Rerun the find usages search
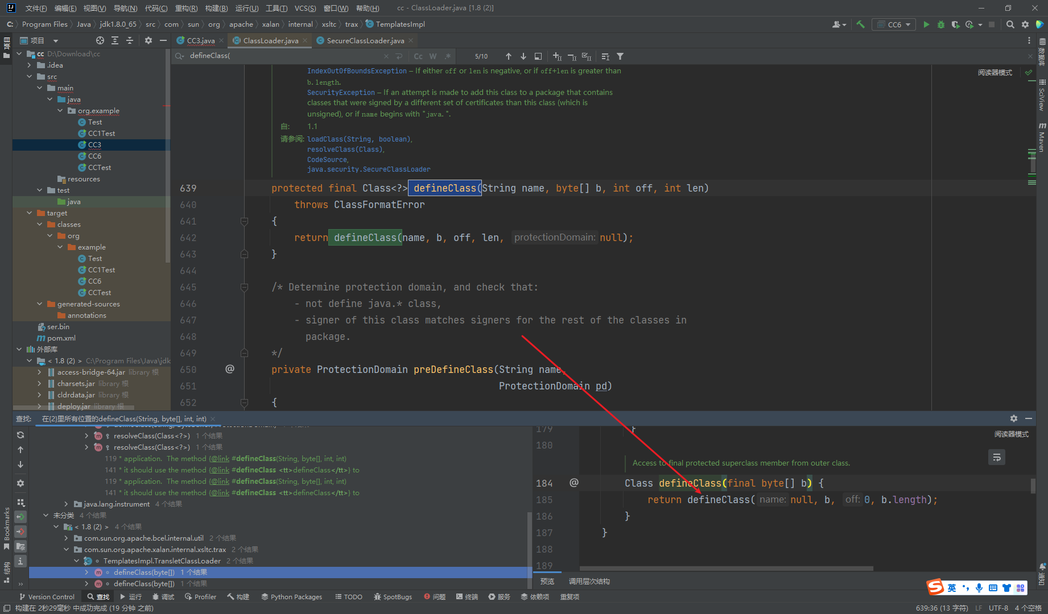 (20, 435)
